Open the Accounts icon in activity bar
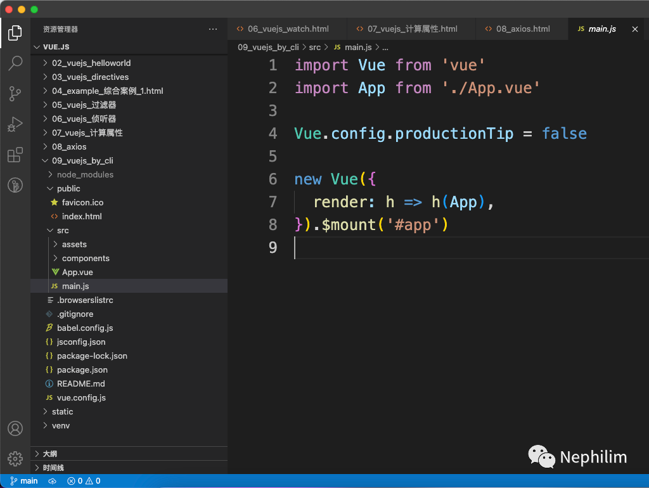This screenshot has width=649, height=488. (15, 428)
